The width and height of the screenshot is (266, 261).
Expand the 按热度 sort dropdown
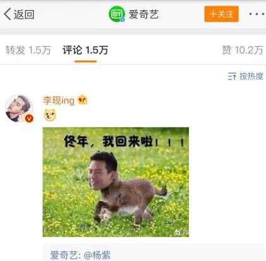[x=251, y=76]
